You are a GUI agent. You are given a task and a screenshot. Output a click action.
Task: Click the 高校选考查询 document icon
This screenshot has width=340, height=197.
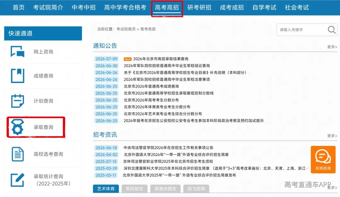pyautogui.click(x=18, y=154)
